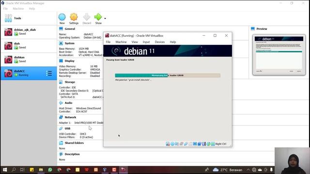Click the Shared folders section header
Screen dimensions: 310x174
point(74,143)
